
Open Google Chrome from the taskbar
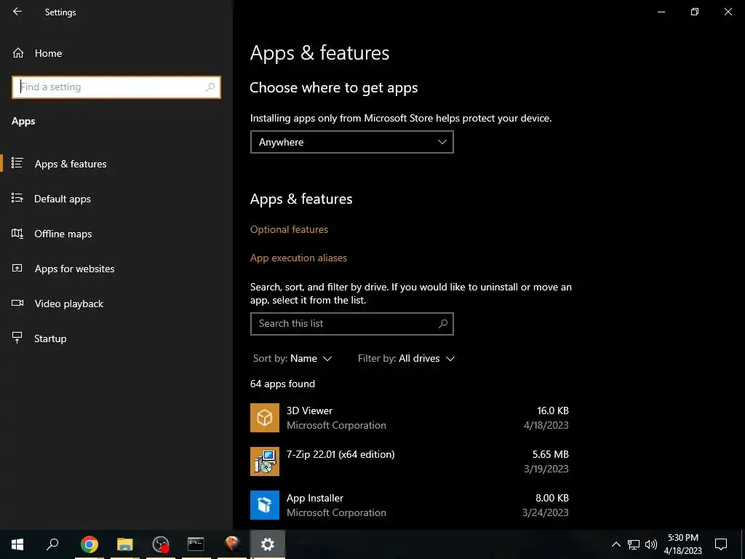point(89,544)
